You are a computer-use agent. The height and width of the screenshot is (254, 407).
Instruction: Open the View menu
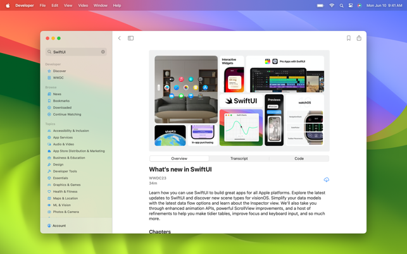coord(68,6)
